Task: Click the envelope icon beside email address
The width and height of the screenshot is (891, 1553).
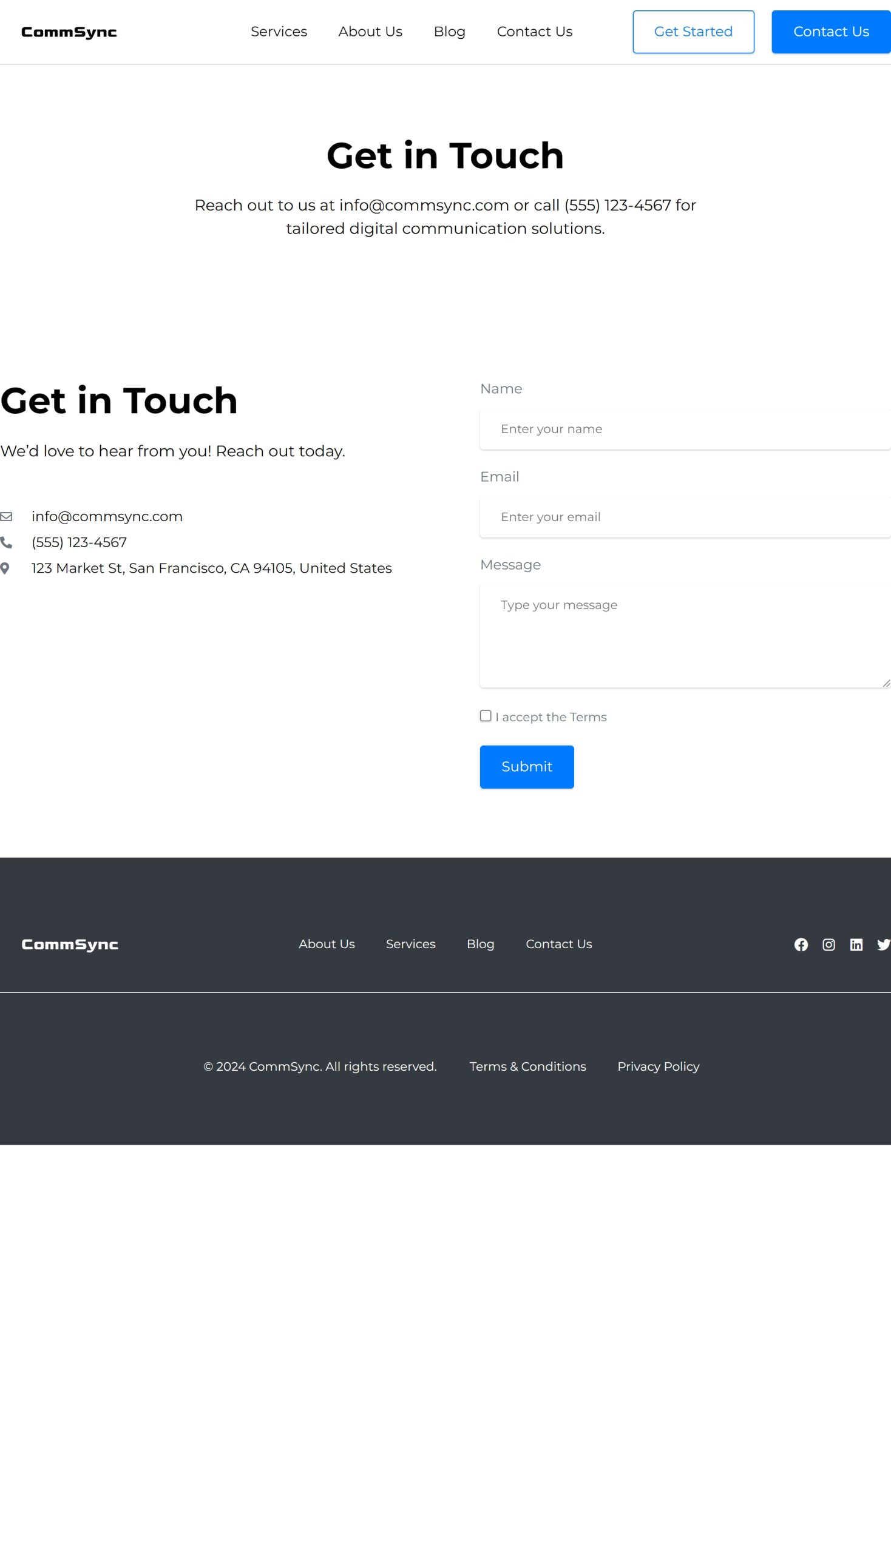Action: coord(6,516)
